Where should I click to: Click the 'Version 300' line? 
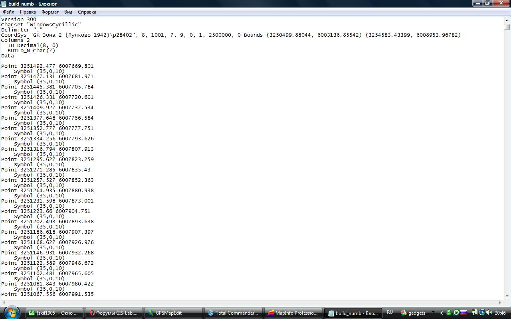[x=19, y=19]
